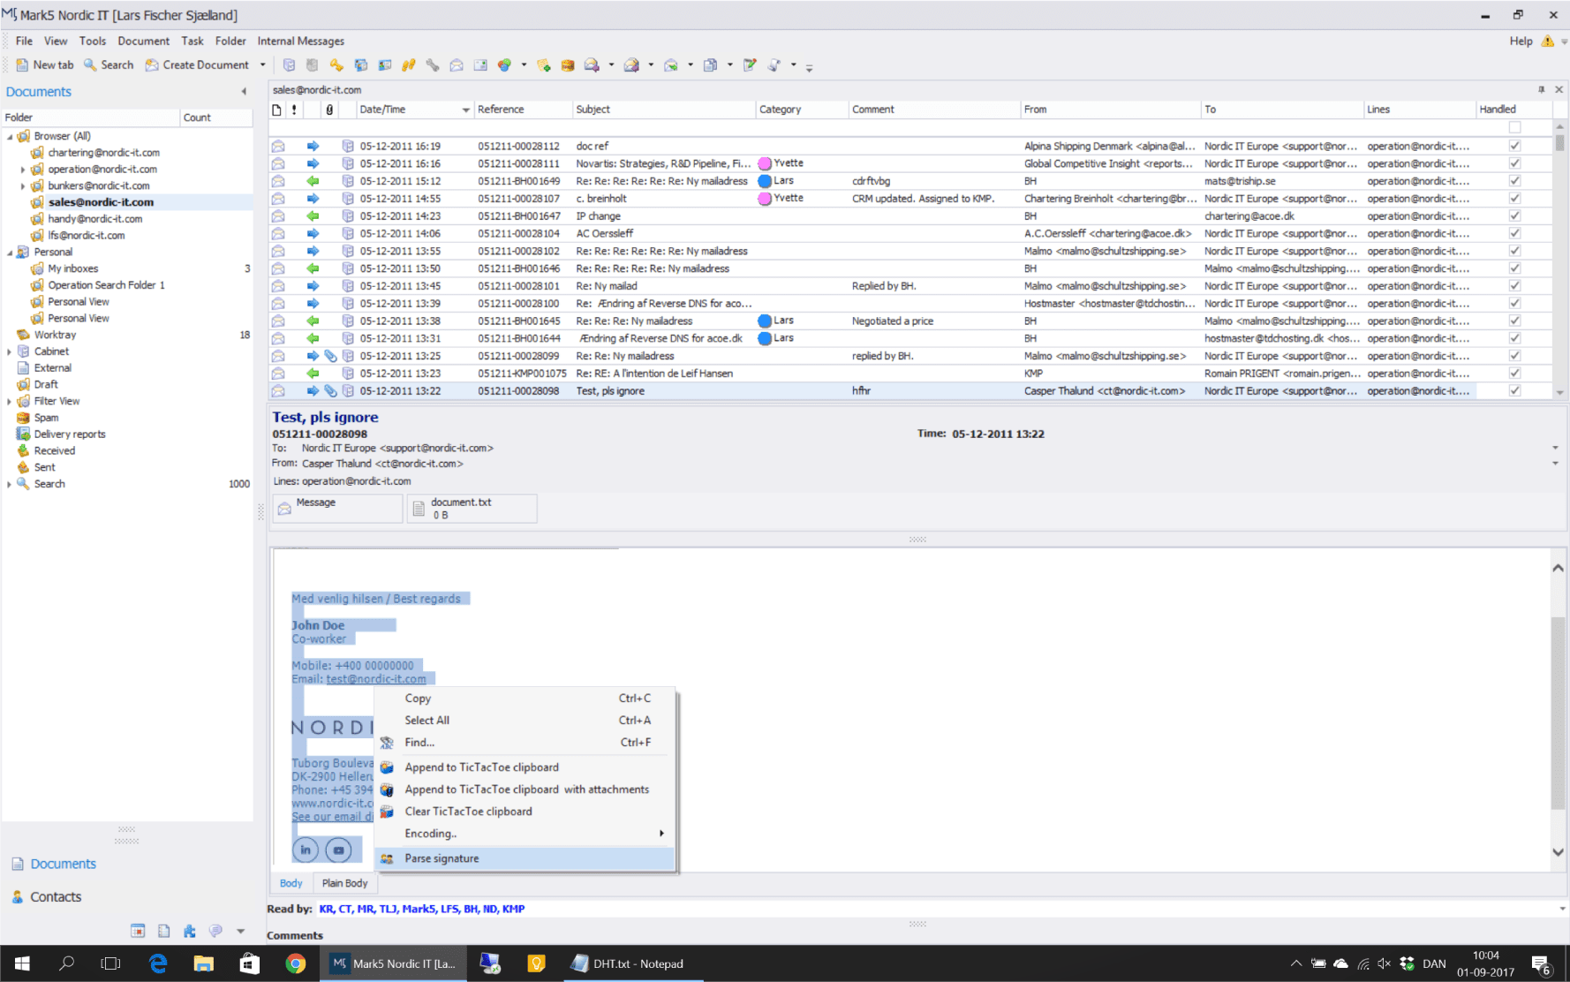Choose Copy in the context menu
Image resolution: width=1570 pixels, height=982 pixels.
point(525,698)
